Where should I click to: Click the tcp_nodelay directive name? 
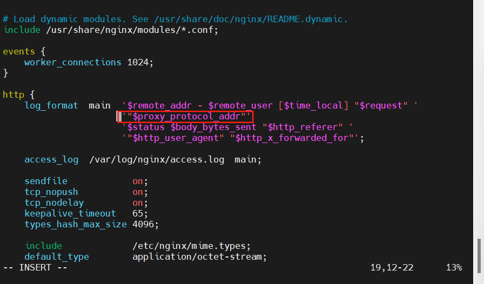[54, 203]
